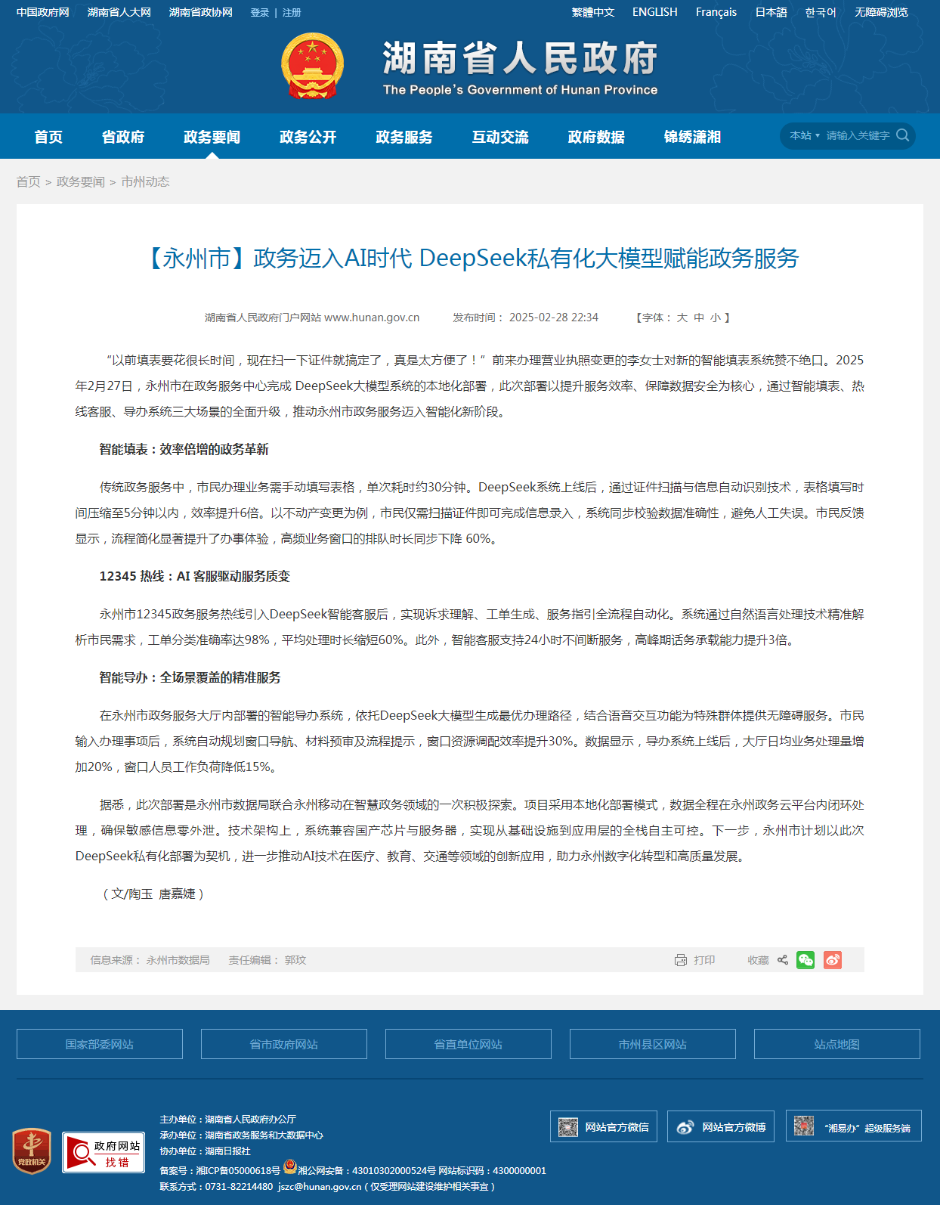Open 网站官方微信 QR code button

click(x=604, y=1126)
